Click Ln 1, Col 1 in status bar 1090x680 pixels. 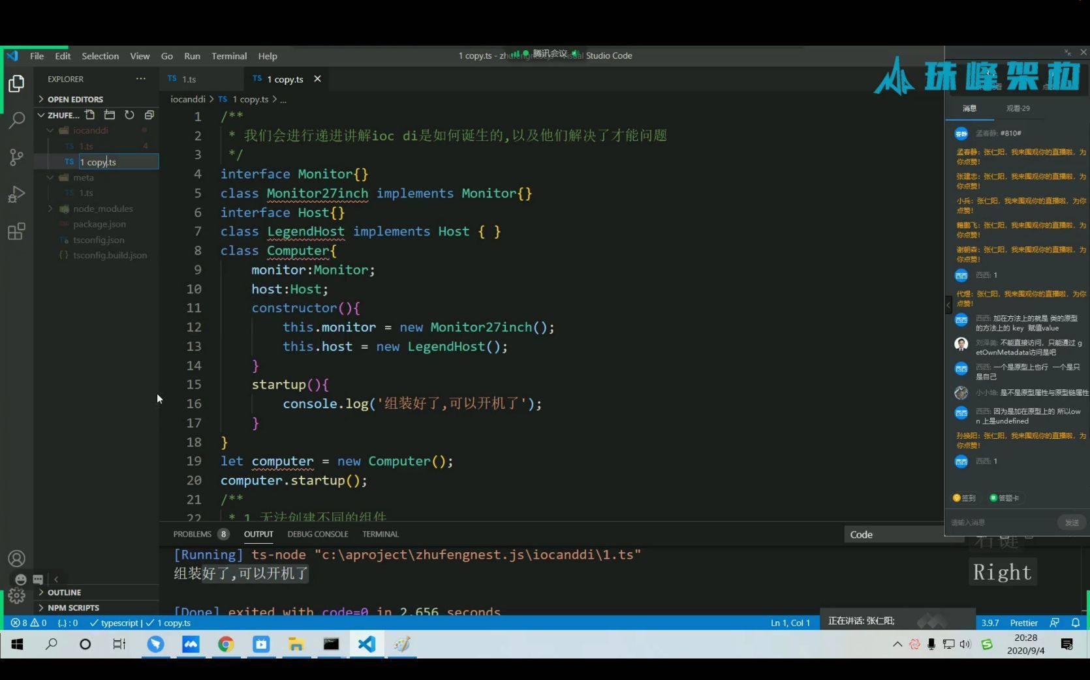(x=790, y=623)
